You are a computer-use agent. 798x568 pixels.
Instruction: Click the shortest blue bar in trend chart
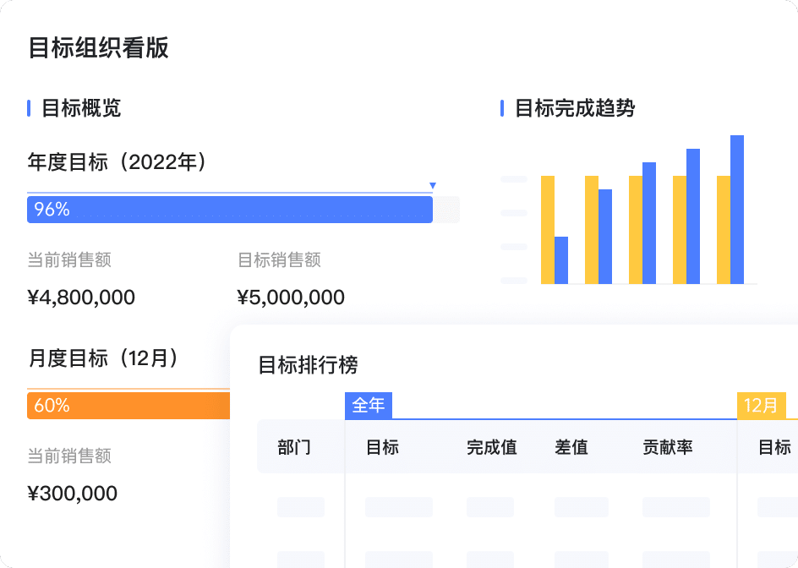click(x=561, y=260)
